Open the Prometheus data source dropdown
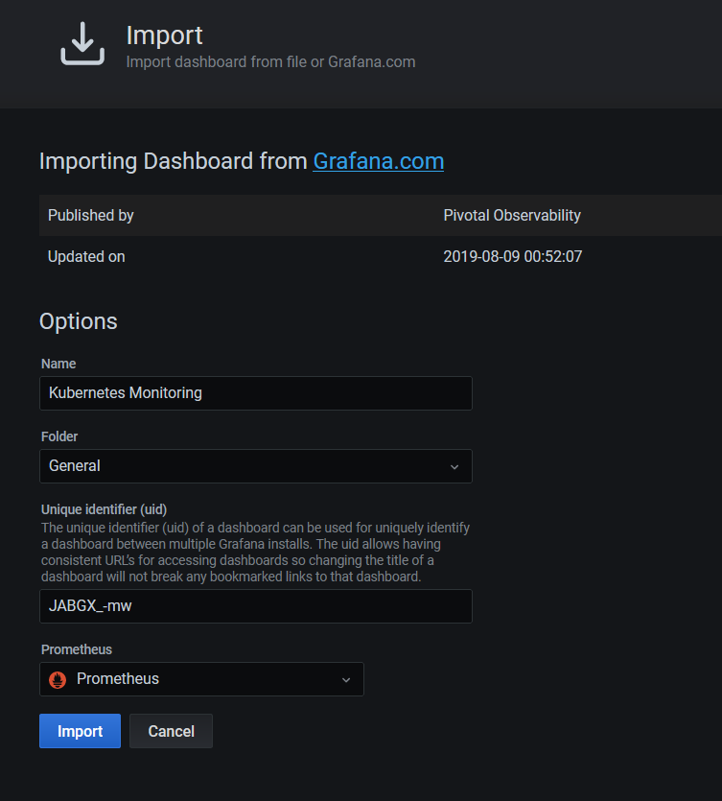This screenshot has height=801, width=722. pos(201,678)
